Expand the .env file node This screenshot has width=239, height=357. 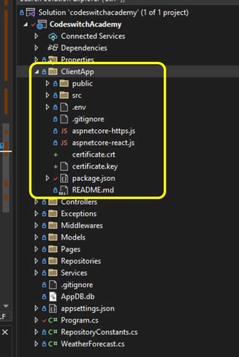[x=47, y=107]
